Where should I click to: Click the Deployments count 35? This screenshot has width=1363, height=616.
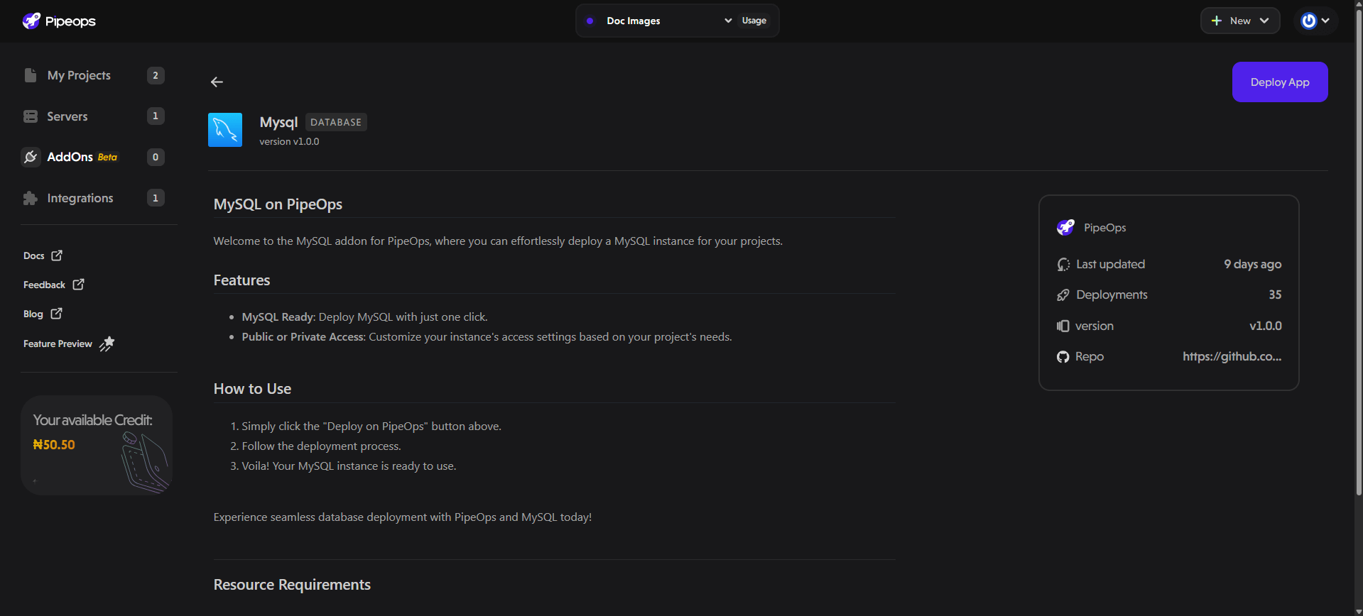1275,295
